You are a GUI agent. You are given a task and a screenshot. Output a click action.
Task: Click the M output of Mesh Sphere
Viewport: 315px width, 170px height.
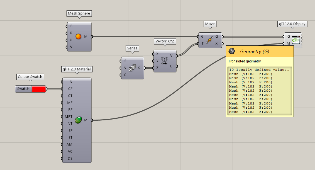tap(86, 37)
